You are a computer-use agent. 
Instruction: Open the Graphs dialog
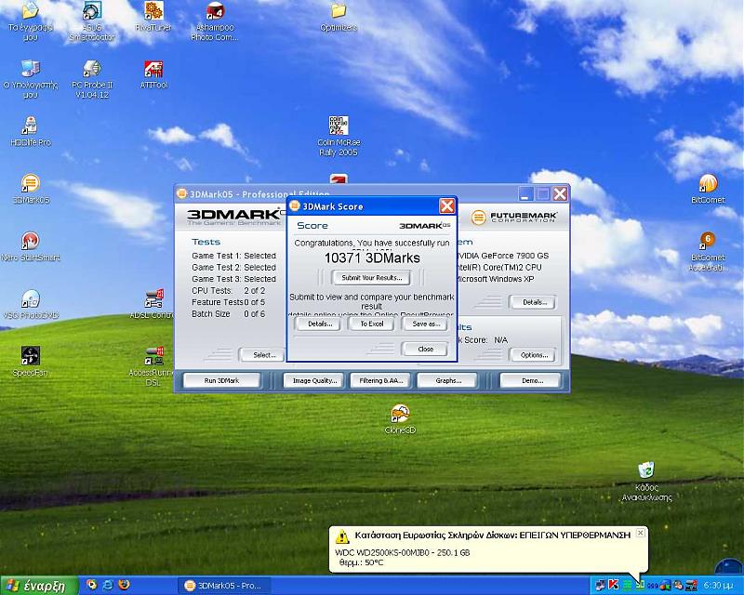(x=448, y=380)
